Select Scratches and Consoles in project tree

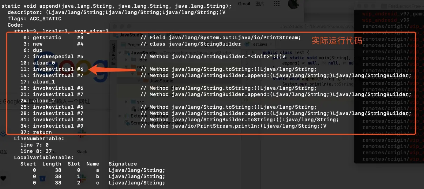144,123
